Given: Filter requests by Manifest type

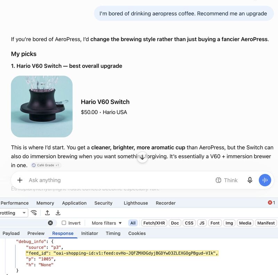Looking at the screenshot, I should 266,223.
